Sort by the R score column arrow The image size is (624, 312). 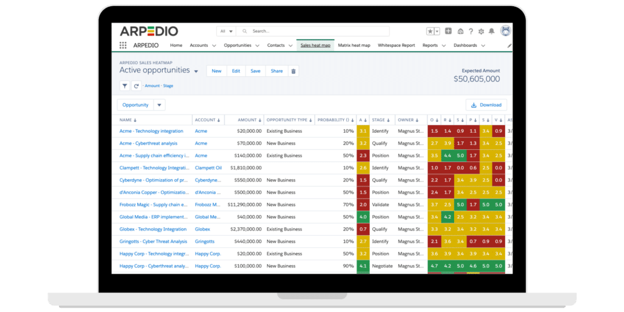click(x=450, y=120)
